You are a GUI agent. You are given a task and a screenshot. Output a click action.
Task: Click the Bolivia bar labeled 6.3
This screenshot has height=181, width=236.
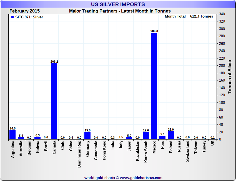(37, 138)
